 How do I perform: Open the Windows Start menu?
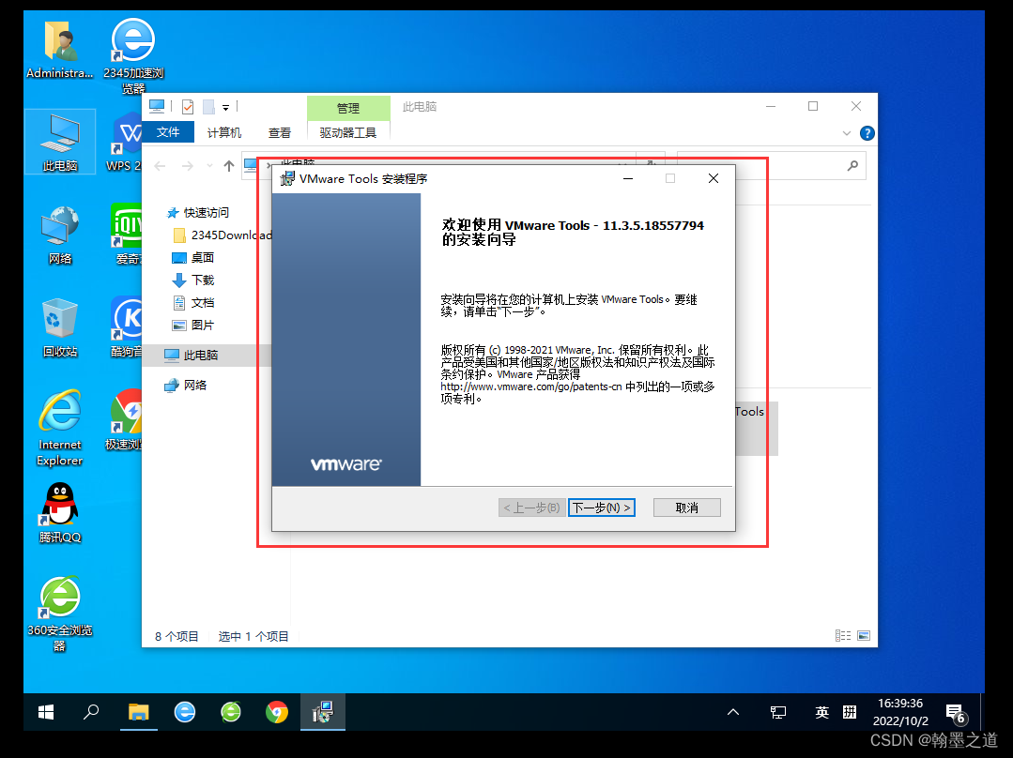[46, 712]
